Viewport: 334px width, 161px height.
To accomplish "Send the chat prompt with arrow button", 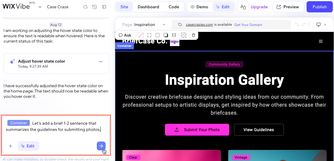I will pos(101,146).
